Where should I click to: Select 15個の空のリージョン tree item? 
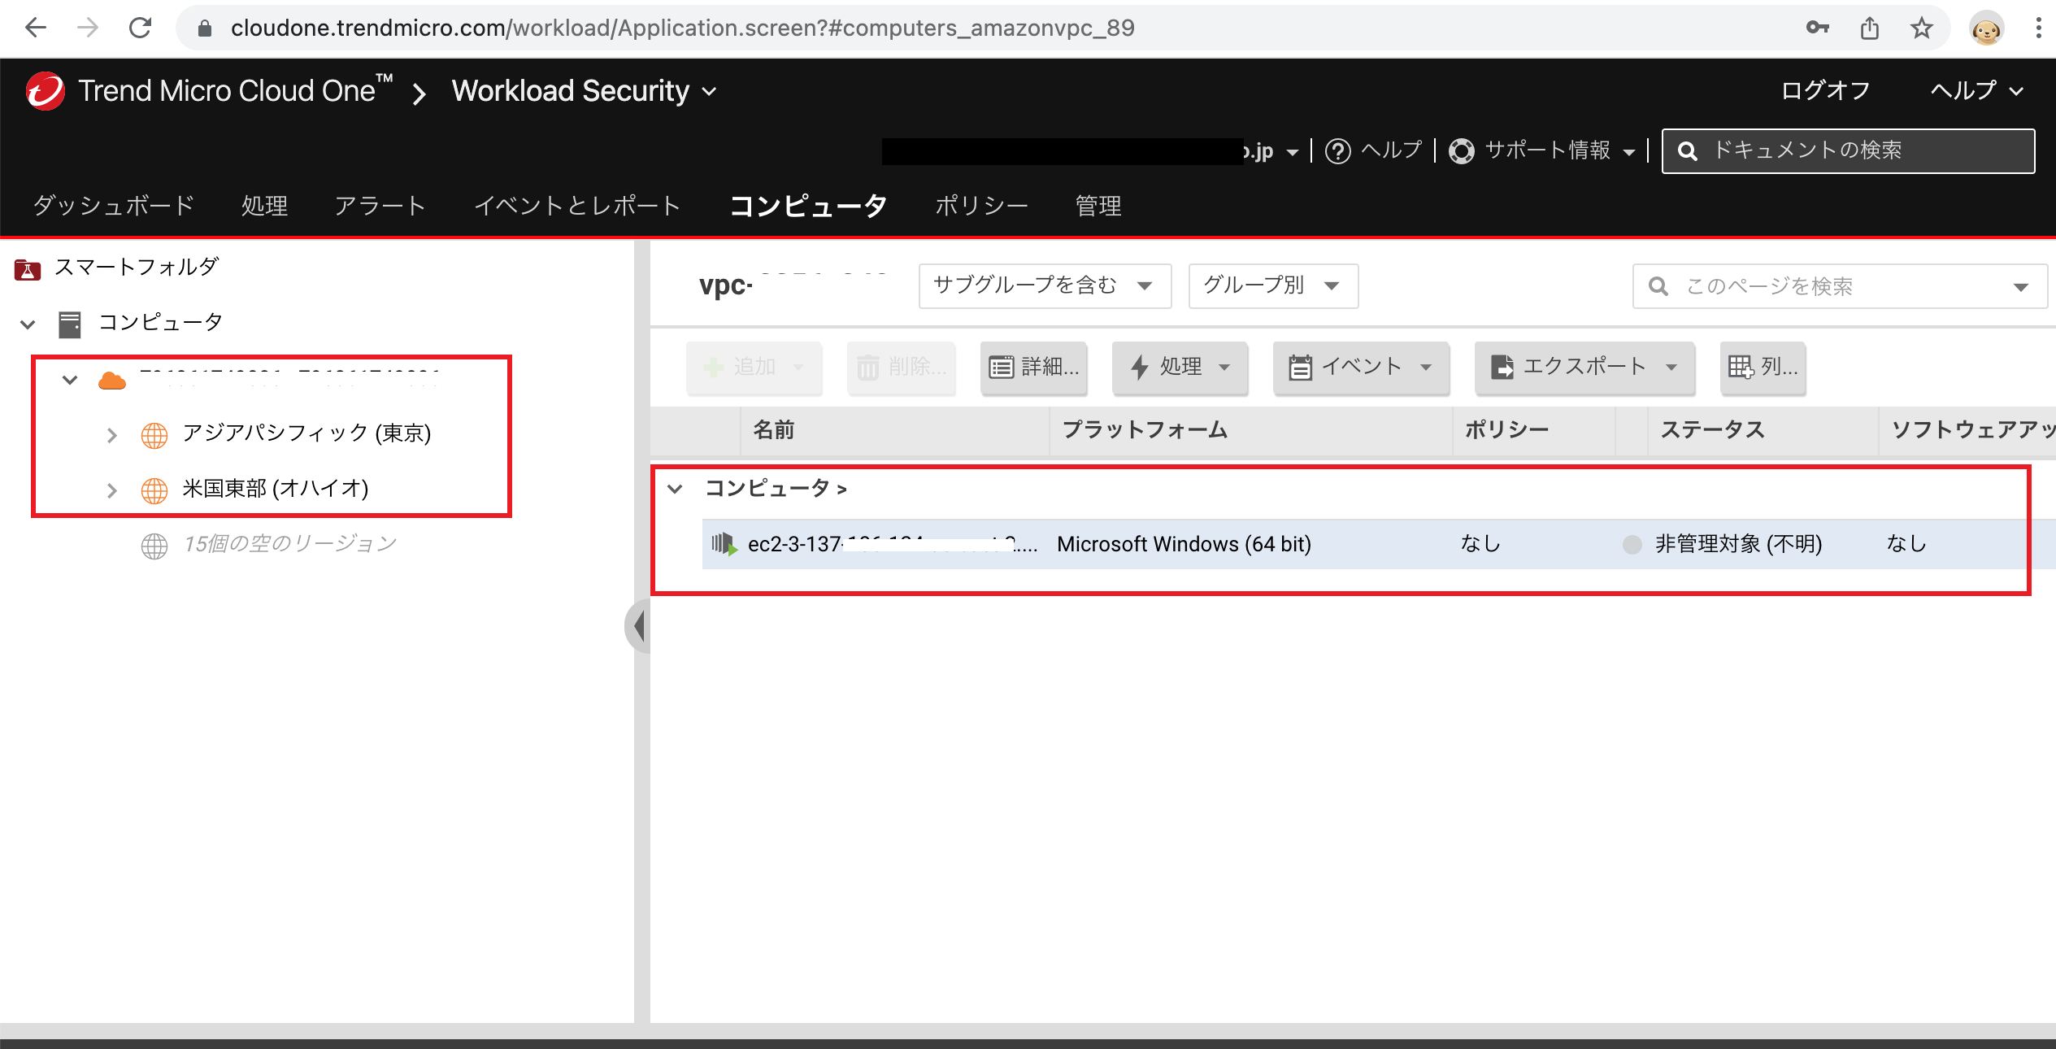289,544
